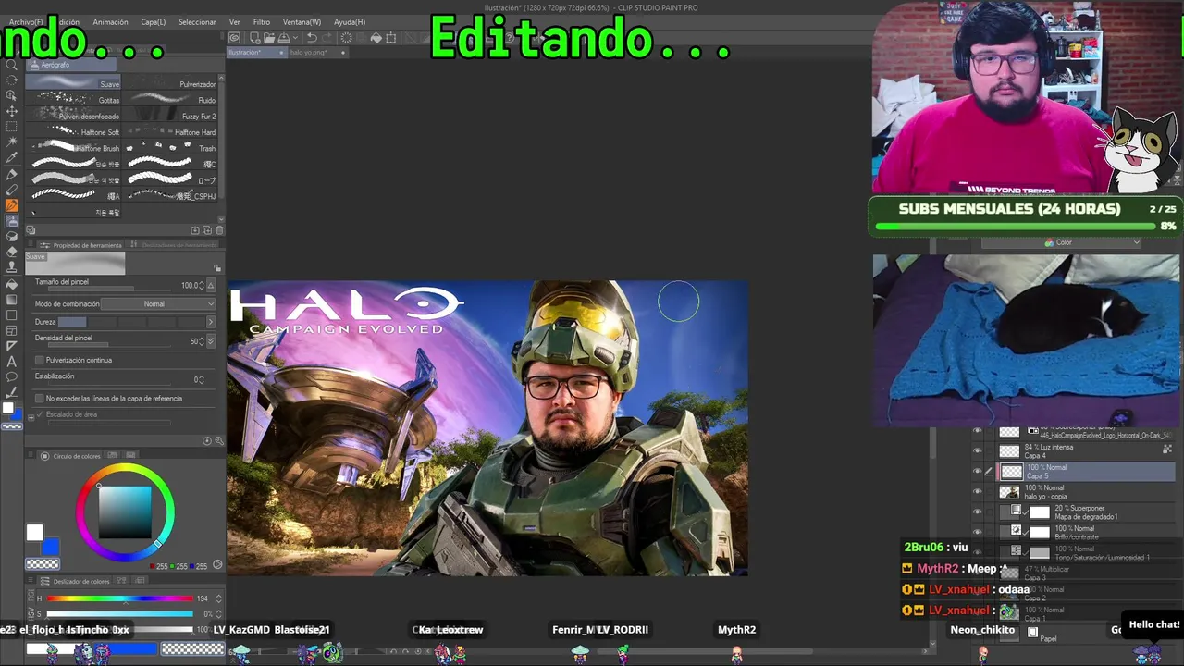This screenshot has height=666, width=1184.
Task: Hide the Capa 5 layer
Action: tap(977, 472)
